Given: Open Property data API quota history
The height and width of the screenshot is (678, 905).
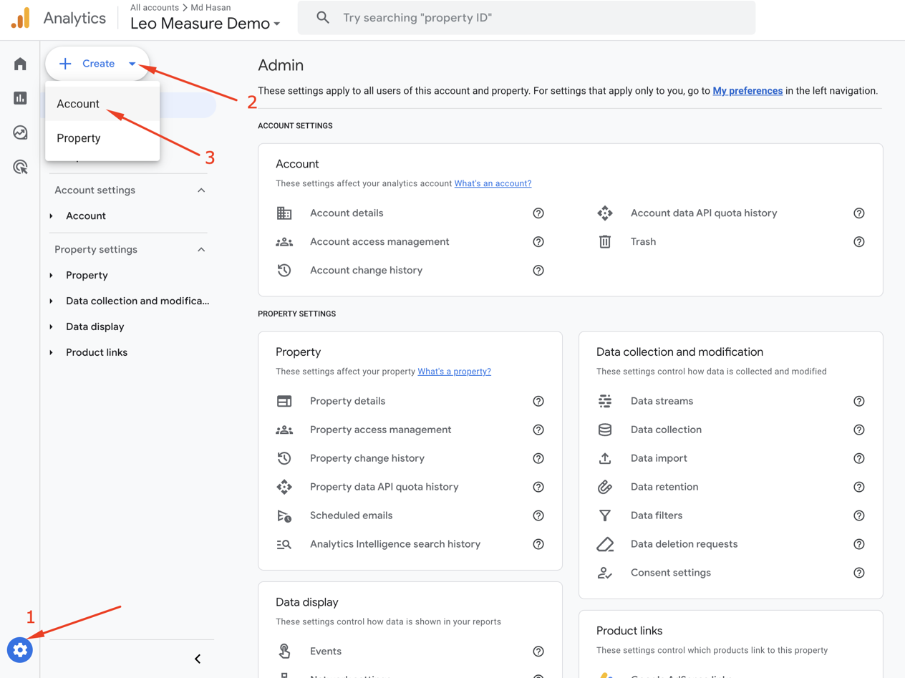Looking at the screenshot, I should (384, 488).
